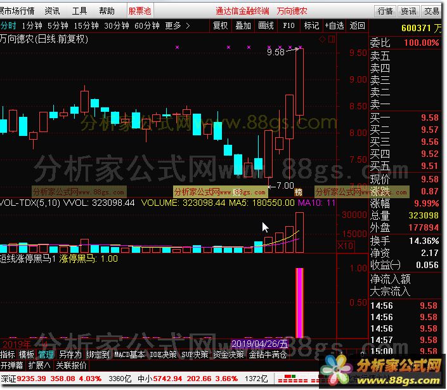Click the 交易 trade button
Screen dimensions: 447x390
pos(431,11)
